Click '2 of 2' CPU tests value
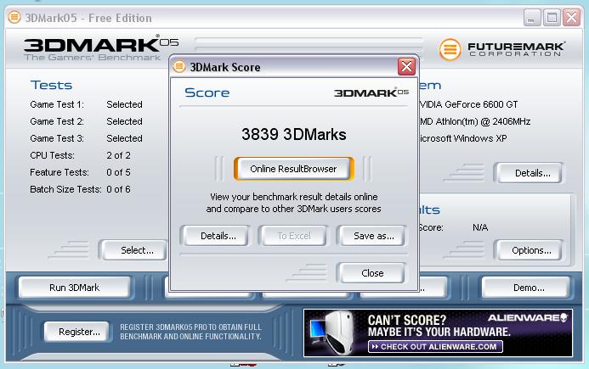 click(118, 155)
